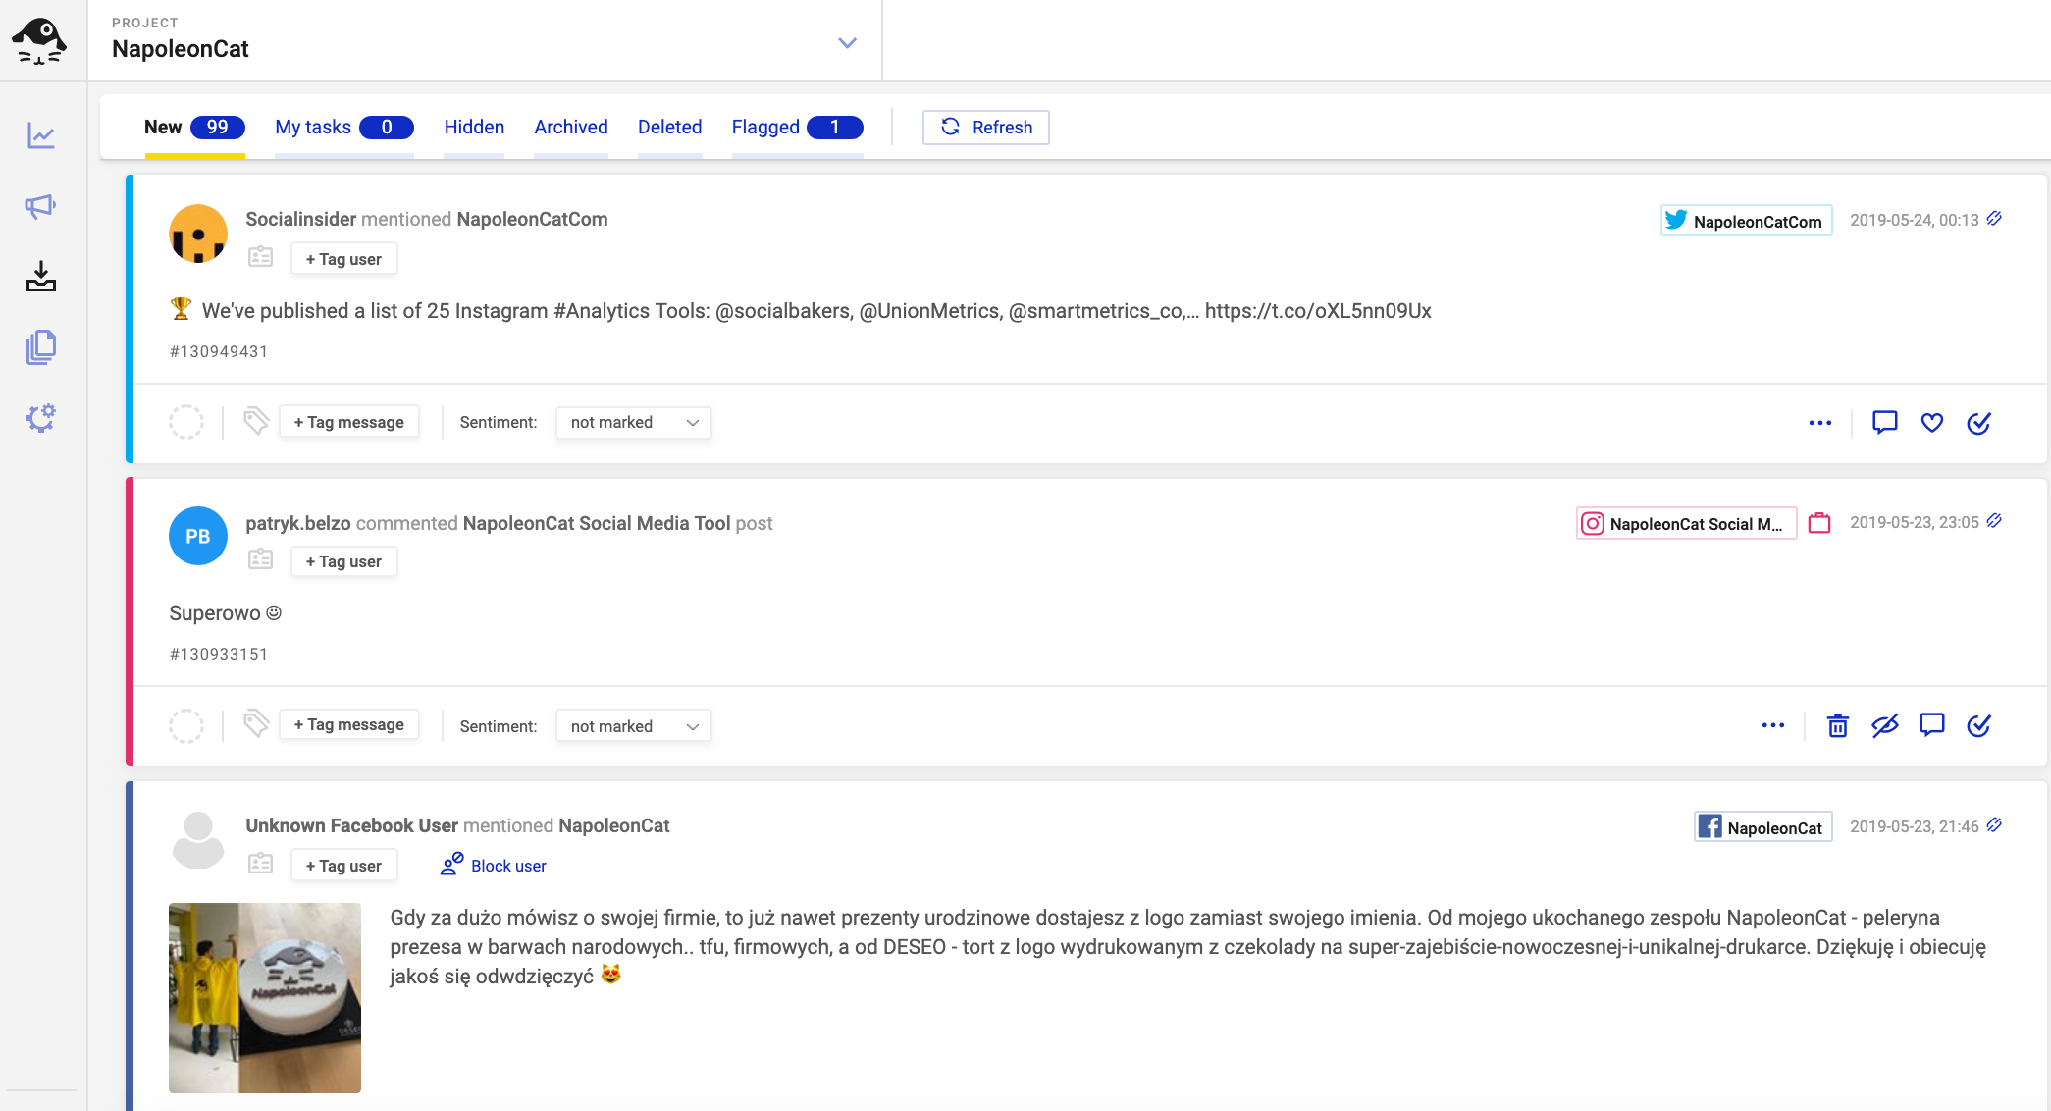Open Sentiment dropdown on patryk.belzo comment
The height and width of the screenshot is (1111, 2051).
pos(633,726)
